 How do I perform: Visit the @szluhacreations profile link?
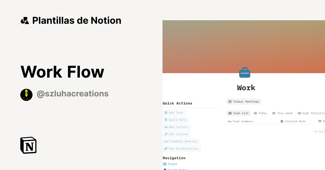[72, 93]
